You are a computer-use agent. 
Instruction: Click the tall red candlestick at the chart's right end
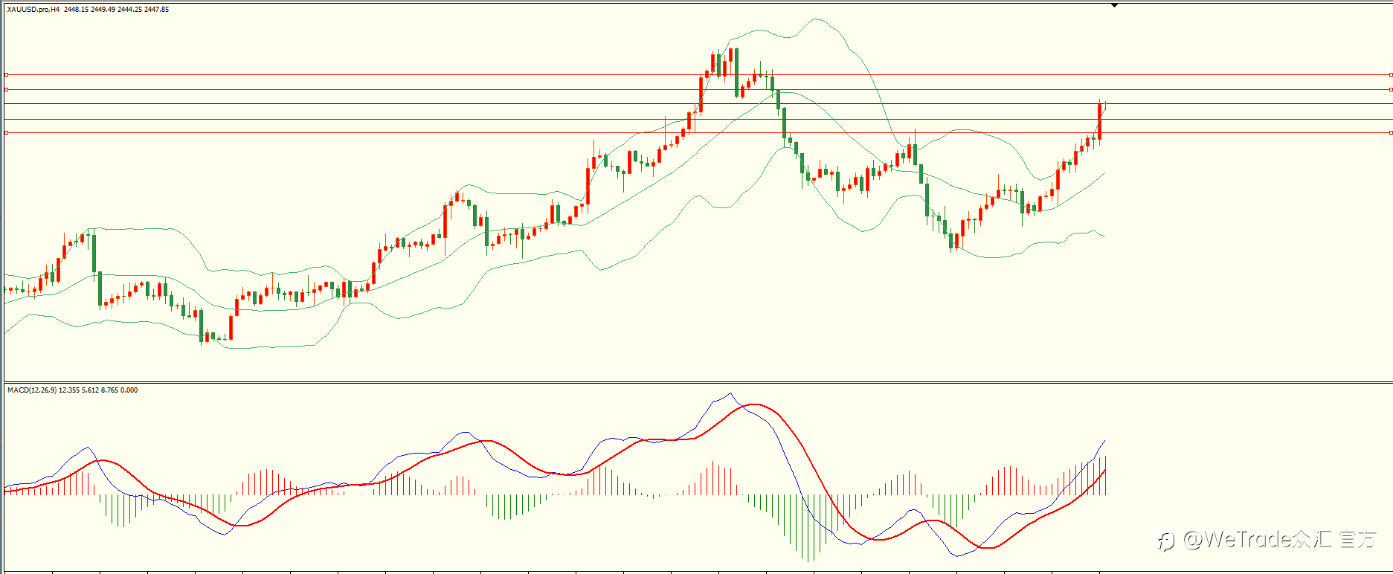click(x=1099, y=122)
